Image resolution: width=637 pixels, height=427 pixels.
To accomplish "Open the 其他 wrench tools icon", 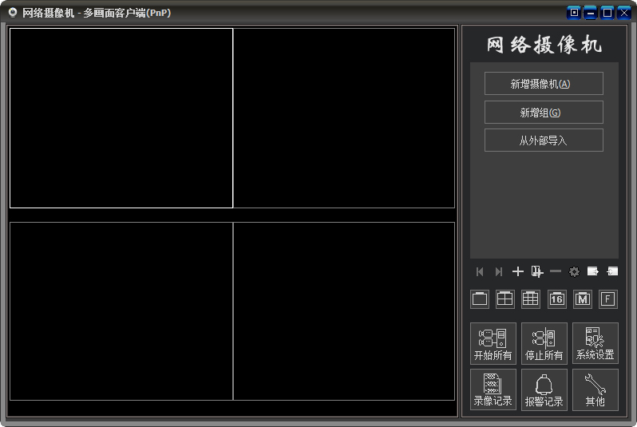I will point(595,389).
